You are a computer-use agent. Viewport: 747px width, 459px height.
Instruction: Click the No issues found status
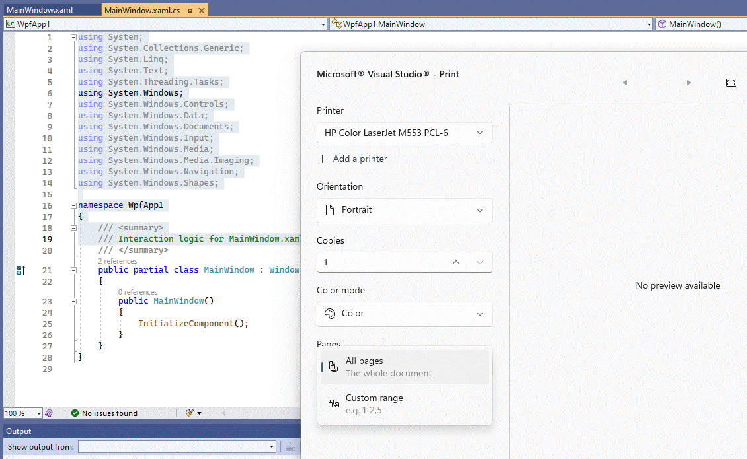coord(104,413)
